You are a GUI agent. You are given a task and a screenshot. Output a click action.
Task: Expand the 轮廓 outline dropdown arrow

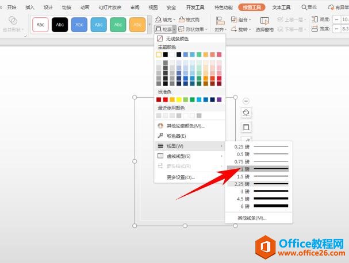174,29
